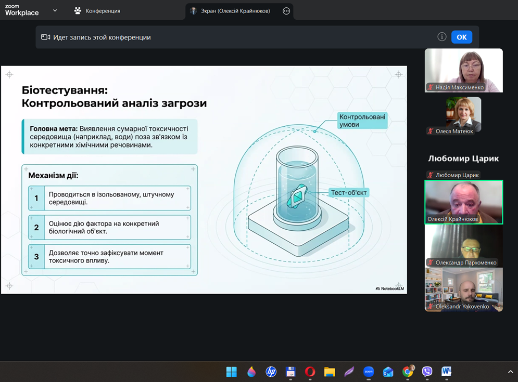Launch Viber from the taskbar
Viewport: 518px width, 382px height.
click(427, 372)
